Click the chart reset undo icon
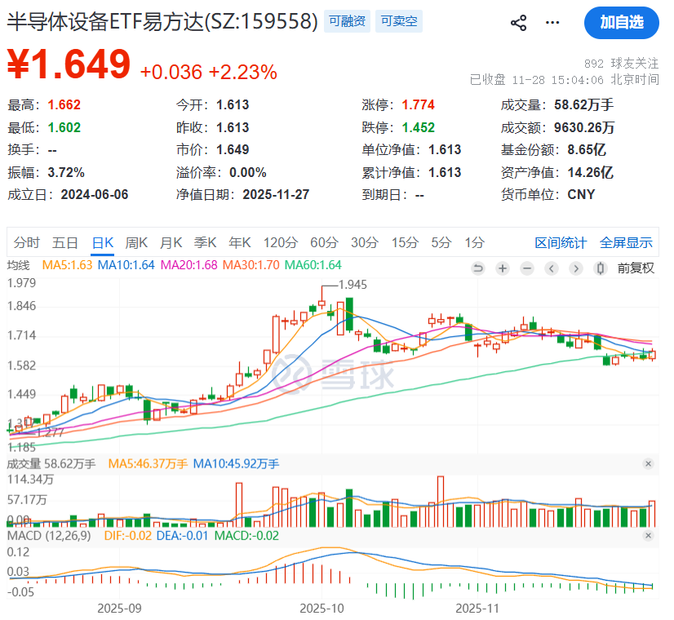 [x=478, y=268]
